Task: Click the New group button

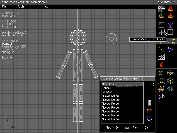Action: 108,127
